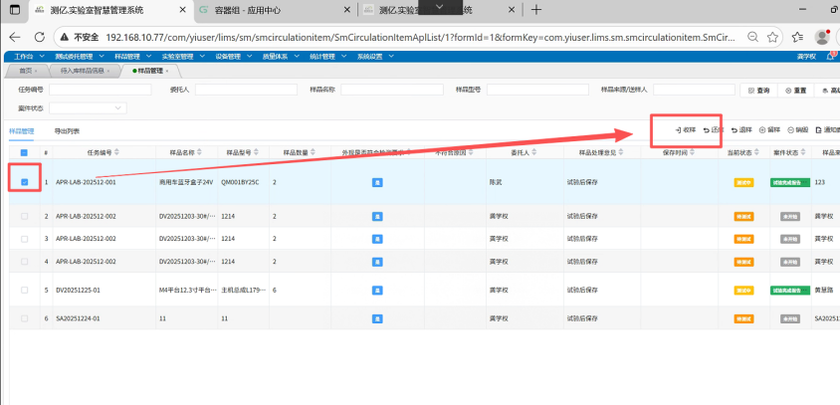Toggle the select-all checkbox in table header
The image size is (840, 405).
click(24, 152)
